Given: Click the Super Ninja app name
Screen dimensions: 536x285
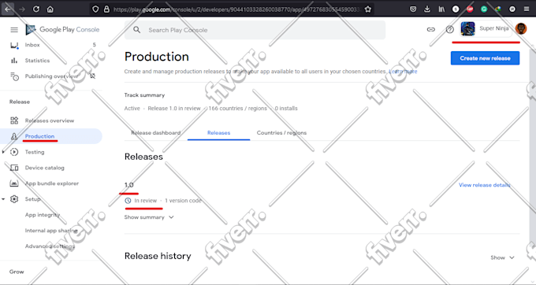Looking at the screenshot, I should click(x=494, y=28).
